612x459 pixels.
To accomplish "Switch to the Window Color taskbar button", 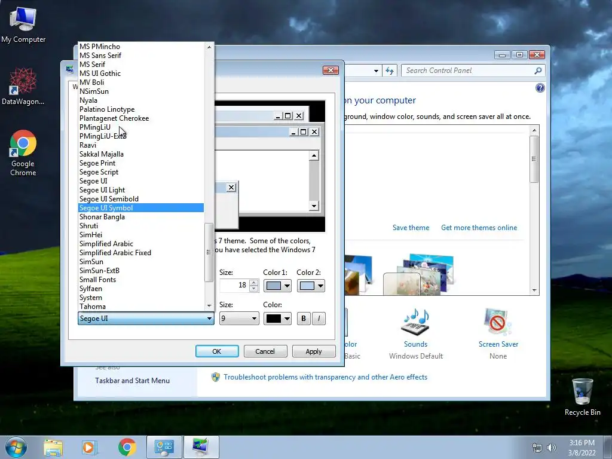I will [x=201, y=447].
